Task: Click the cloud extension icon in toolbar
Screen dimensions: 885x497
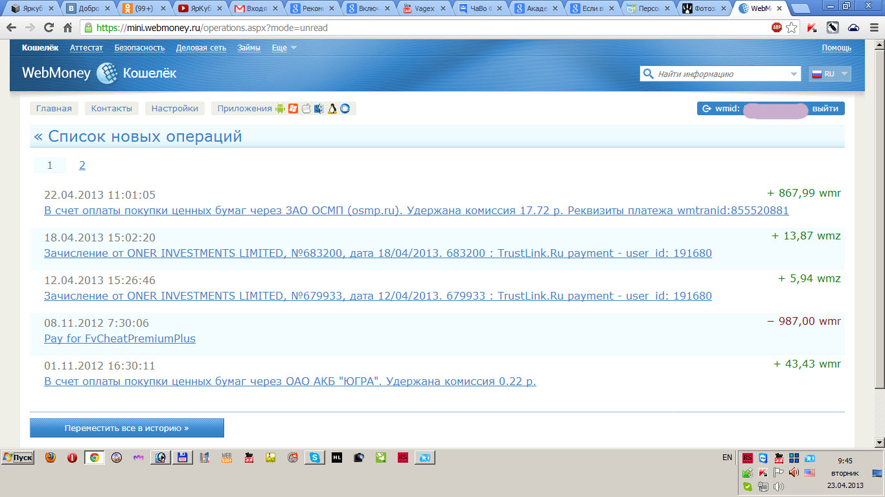Action: pyautogui.click(x=853, y=28)
